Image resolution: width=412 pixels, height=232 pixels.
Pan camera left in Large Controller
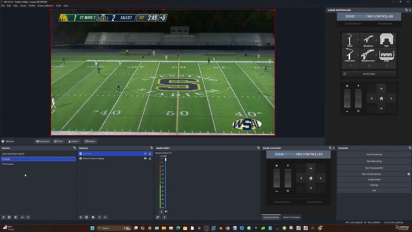[371, 99]
